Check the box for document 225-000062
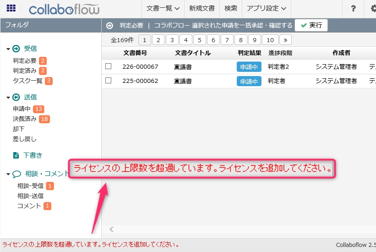This screenshot has width=376, height=252. click(109, 80)
